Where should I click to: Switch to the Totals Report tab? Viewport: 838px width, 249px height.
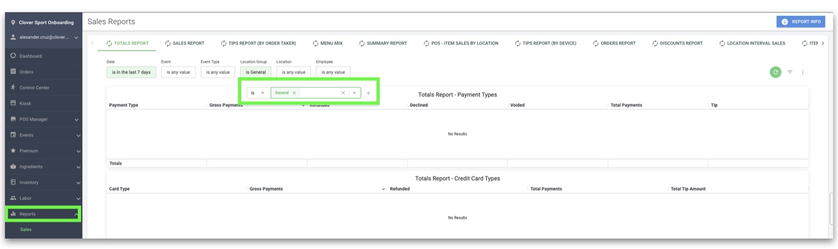point(127,43)
